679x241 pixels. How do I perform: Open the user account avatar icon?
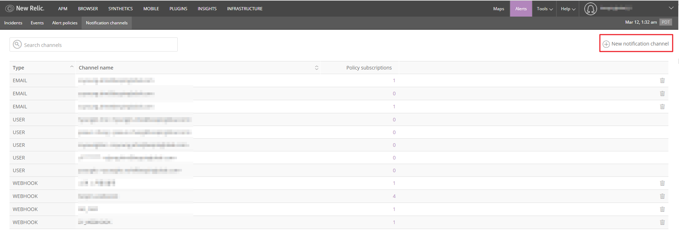click(590, 9)
